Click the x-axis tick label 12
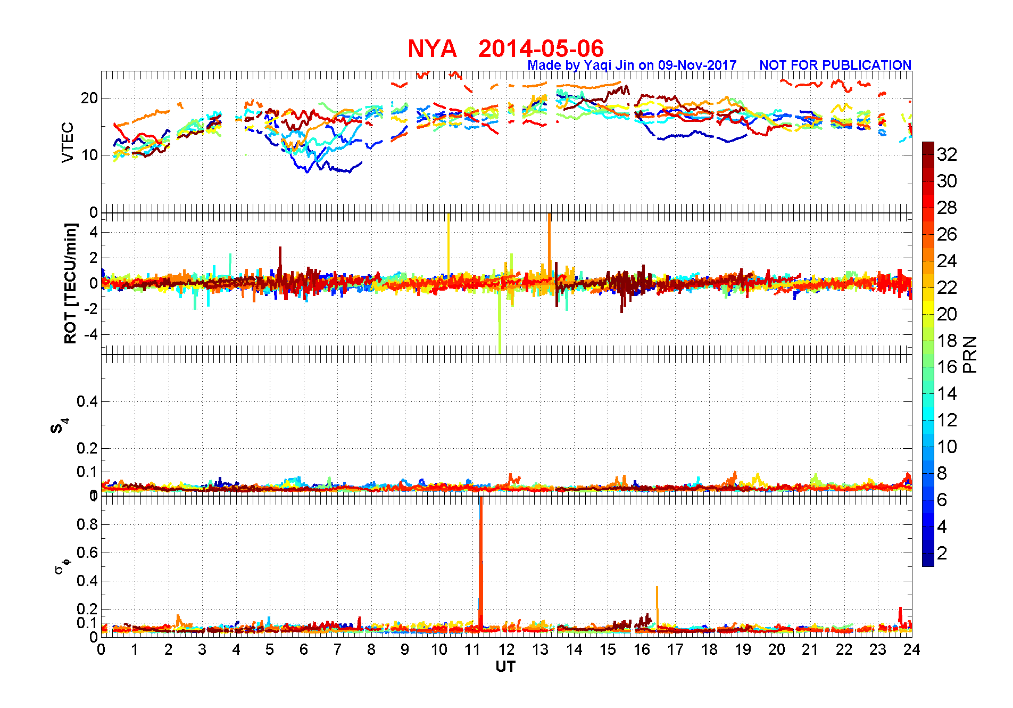Screen dimensions: 1013x708 tap(506, 649)
